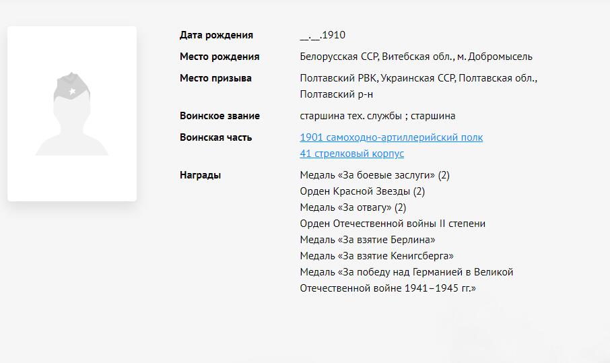Click Орден Отечественной войны II степени entry
610x363 pixels.
393,224
